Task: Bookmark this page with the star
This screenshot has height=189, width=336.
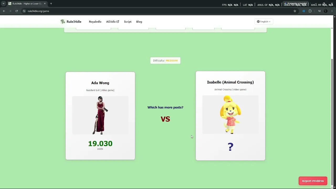Action: [295, 11]
